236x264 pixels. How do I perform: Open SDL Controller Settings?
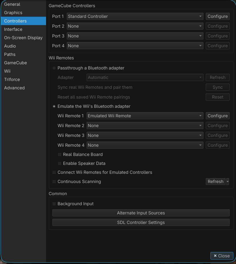pos(141,222)
